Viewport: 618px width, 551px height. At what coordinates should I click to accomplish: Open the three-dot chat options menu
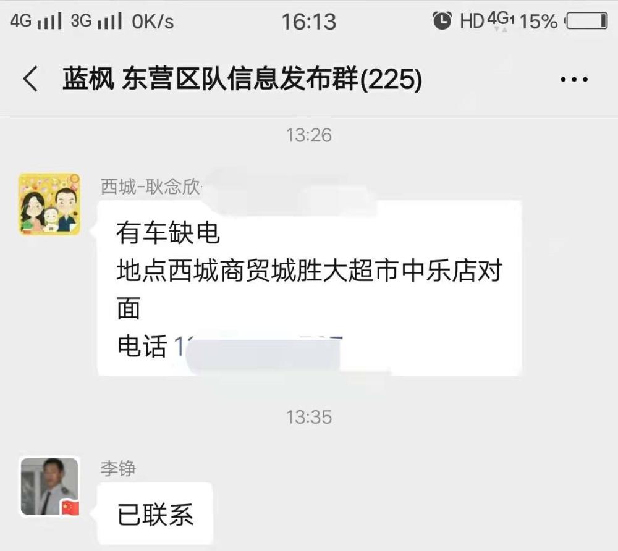coord(574,79)
